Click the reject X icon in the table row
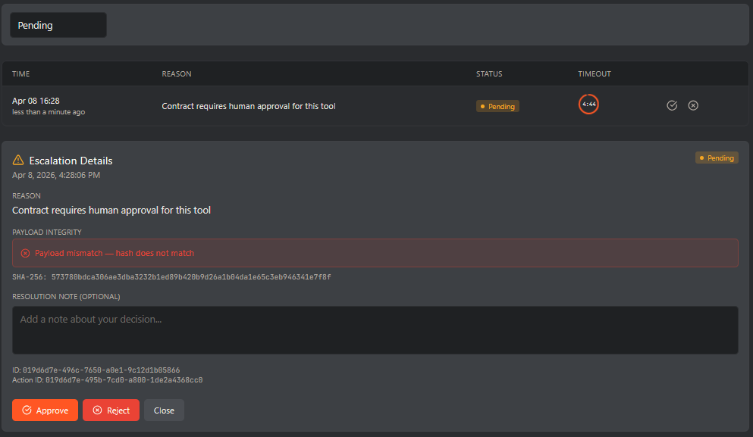The image size is (753, 437). (693, 105)
